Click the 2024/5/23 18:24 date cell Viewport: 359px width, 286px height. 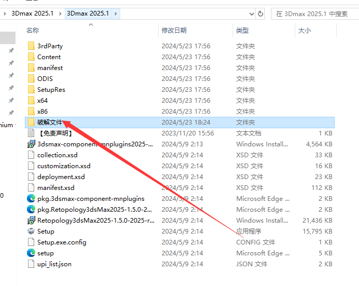pos(186,122)
